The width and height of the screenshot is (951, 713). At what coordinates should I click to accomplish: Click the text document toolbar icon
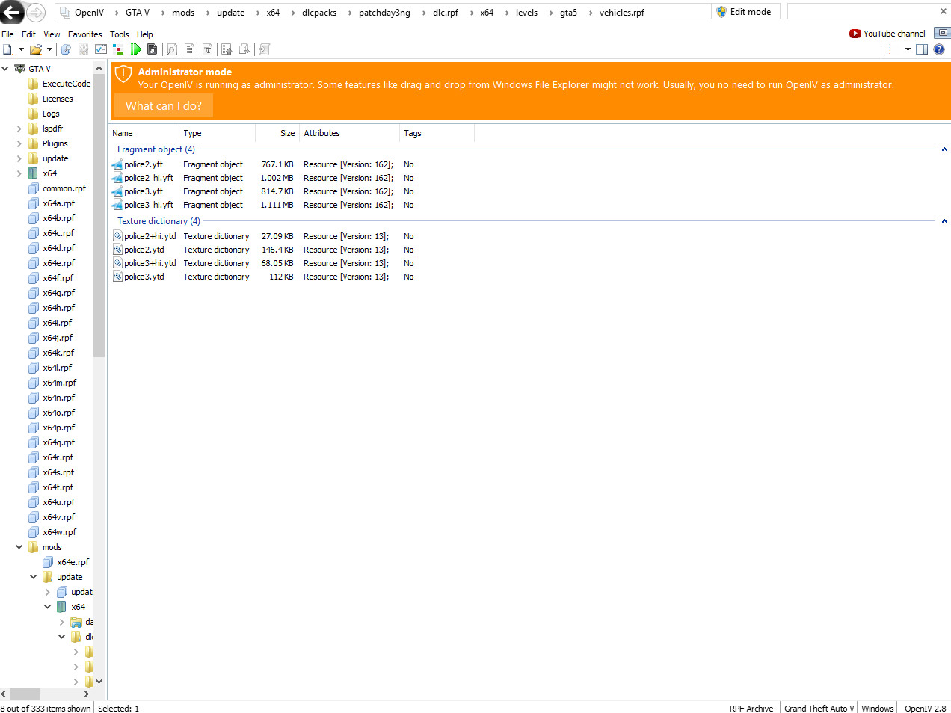point(189,49)
